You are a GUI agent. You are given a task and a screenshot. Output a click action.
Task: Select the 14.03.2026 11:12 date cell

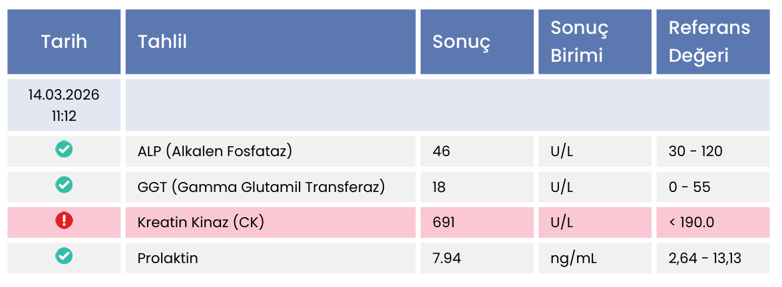(64, 105)
